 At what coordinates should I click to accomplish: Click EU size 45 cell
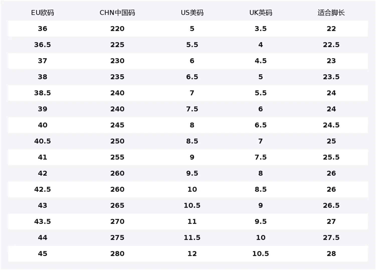pyautogui.click(x=42, y=254)
